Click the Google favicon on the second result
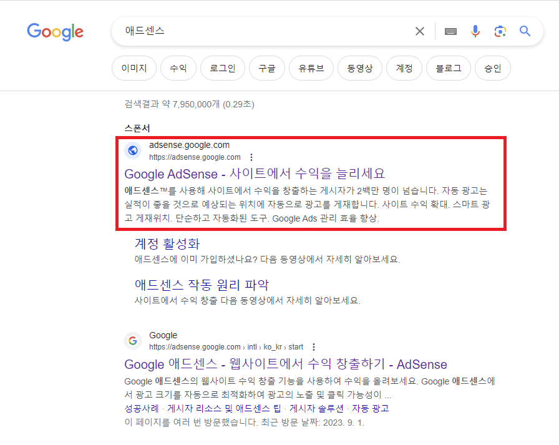This screenshot has width=559, height=445. click(x=132, y=340)
